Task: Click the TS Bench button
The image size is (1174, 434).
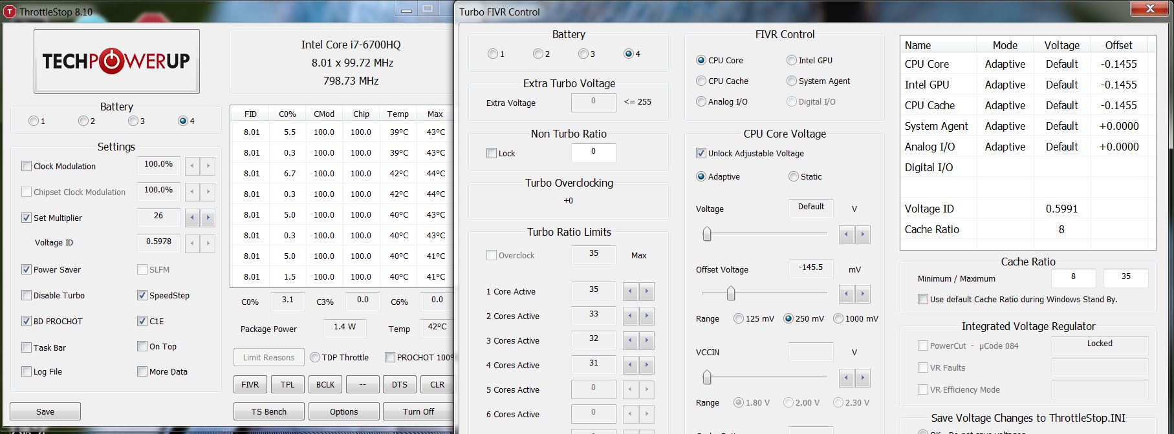Action: 268,411
